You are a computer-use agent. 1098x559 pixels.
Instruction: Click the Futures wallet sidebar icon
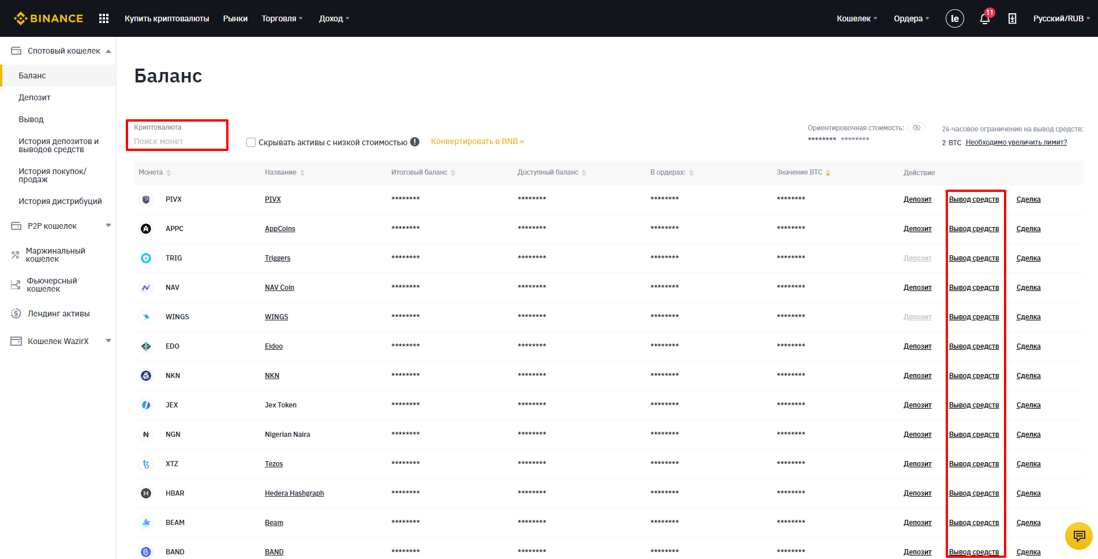[16, 285]
